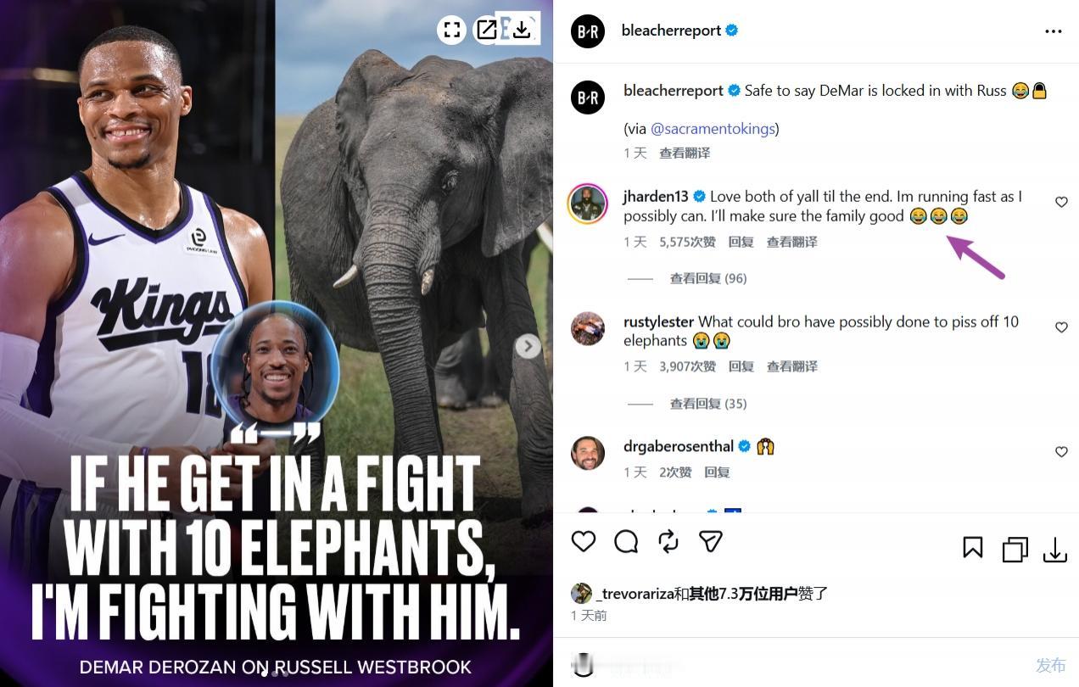Click the overlapping squares copy icon

pyautogui.click(x=1015, y=550)
